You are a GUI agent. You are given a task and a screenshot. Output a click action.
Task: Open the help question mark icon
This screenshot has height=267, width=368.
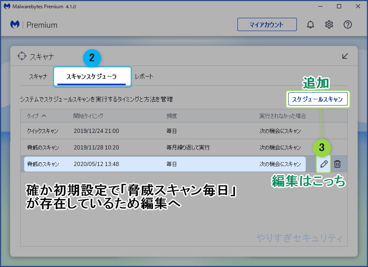348,24
